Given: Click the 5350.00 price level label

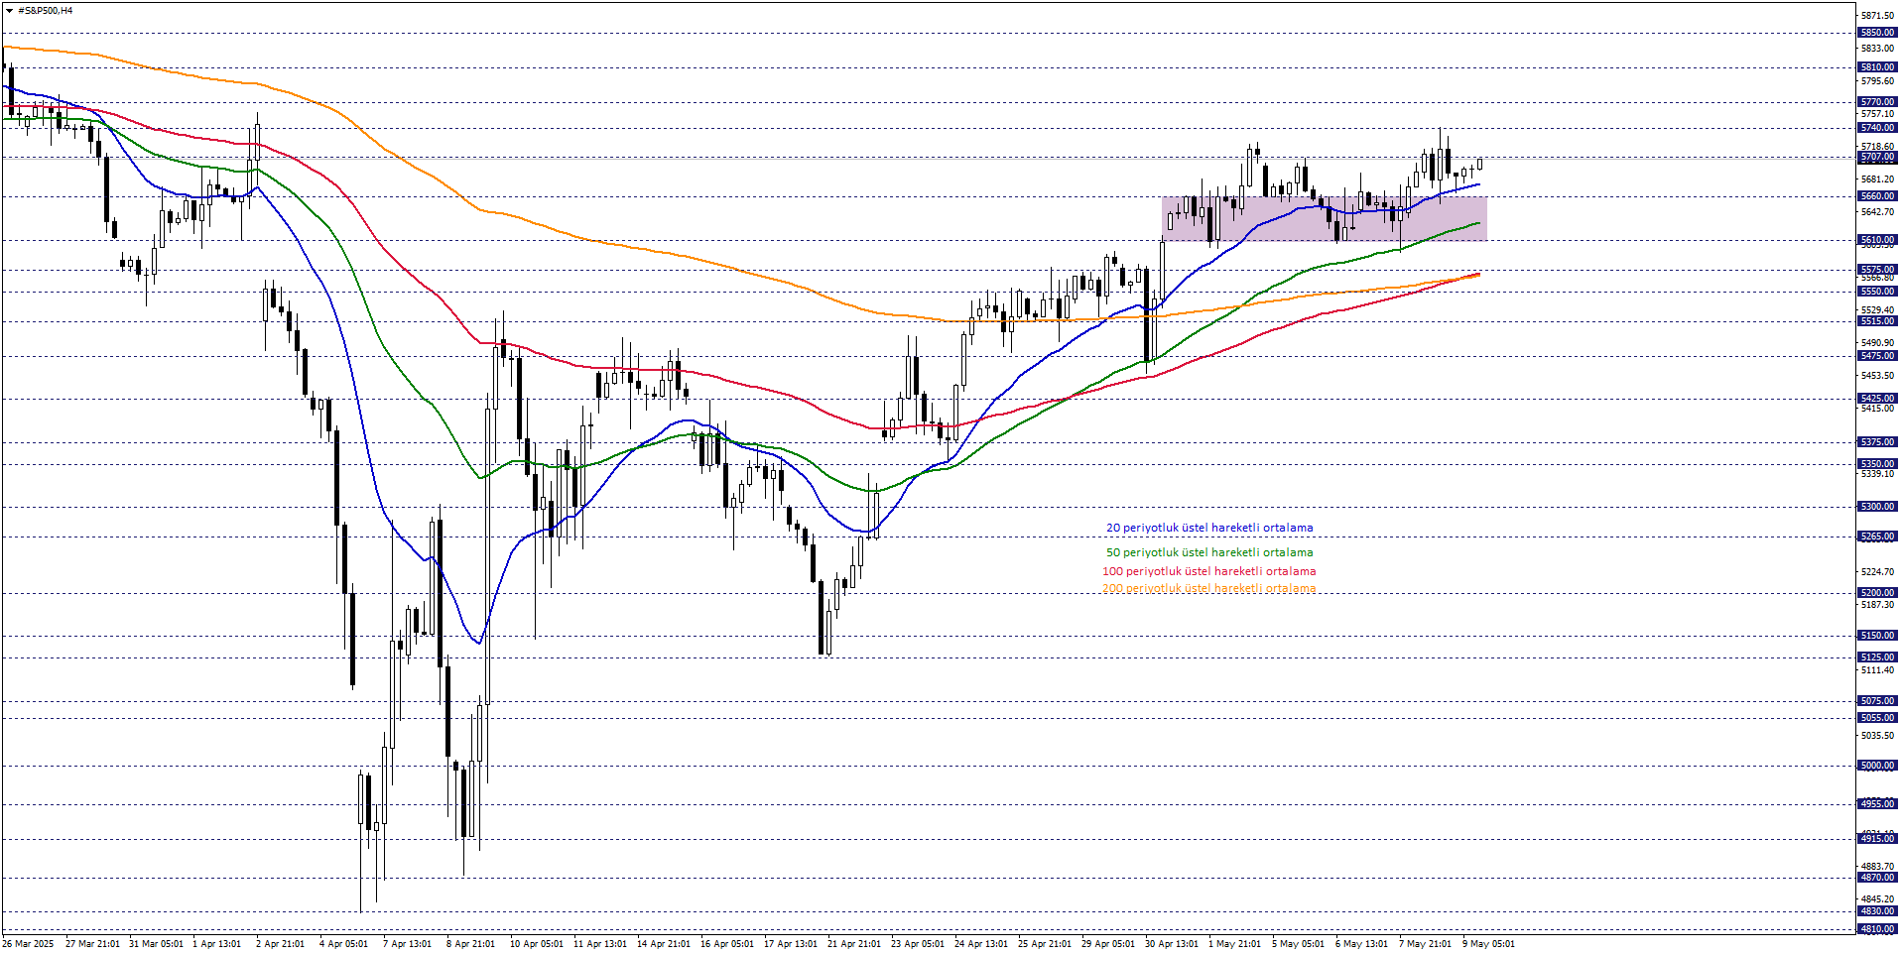Looking at the screenshot, I should 1877,464.
